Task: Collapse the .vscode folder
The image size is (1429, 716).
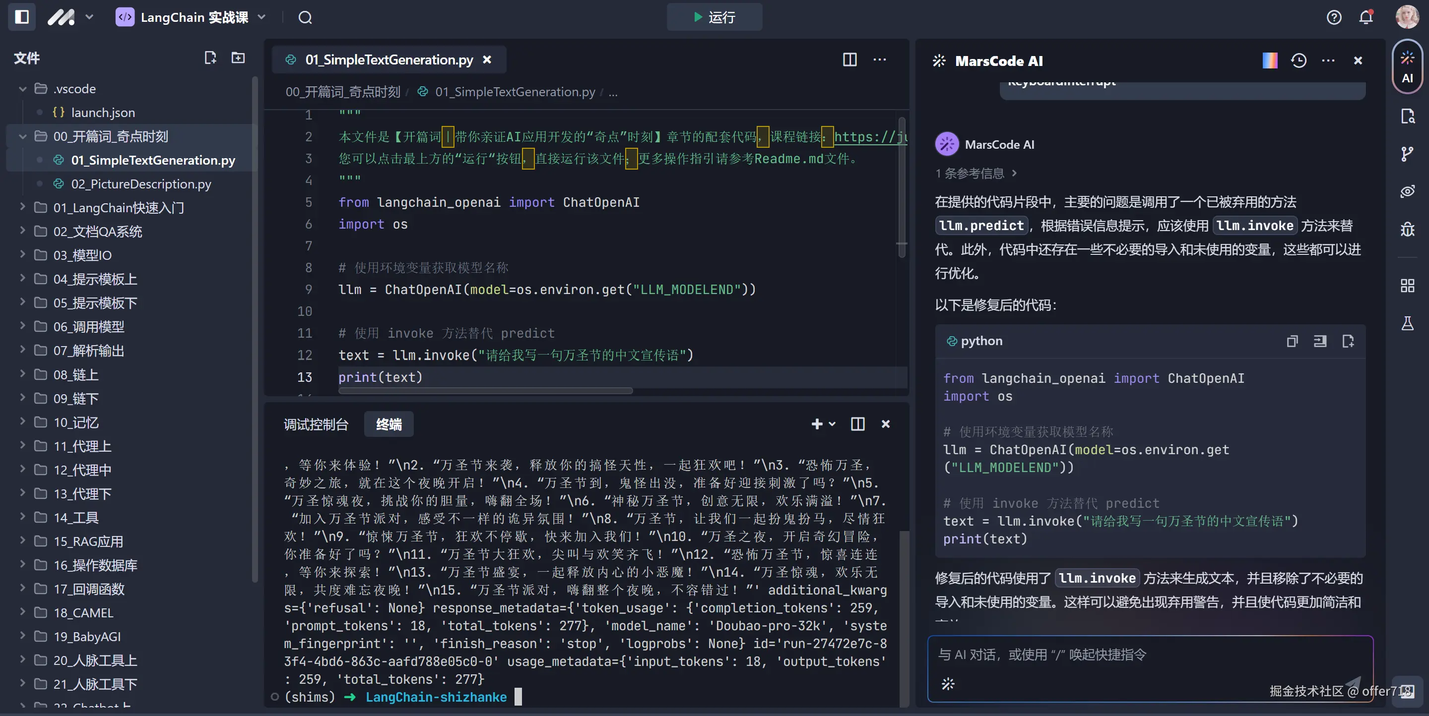Action: pos(23,89)
